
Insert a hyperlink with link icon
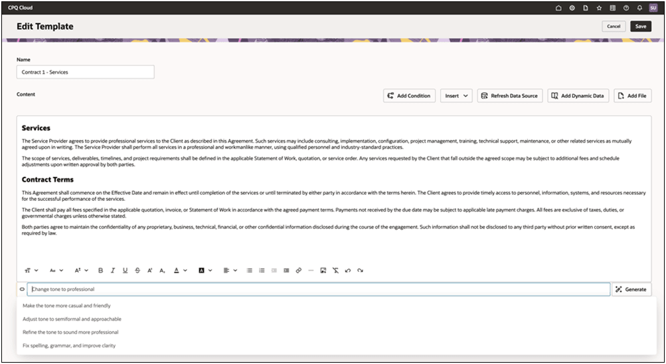pos(299,271)
